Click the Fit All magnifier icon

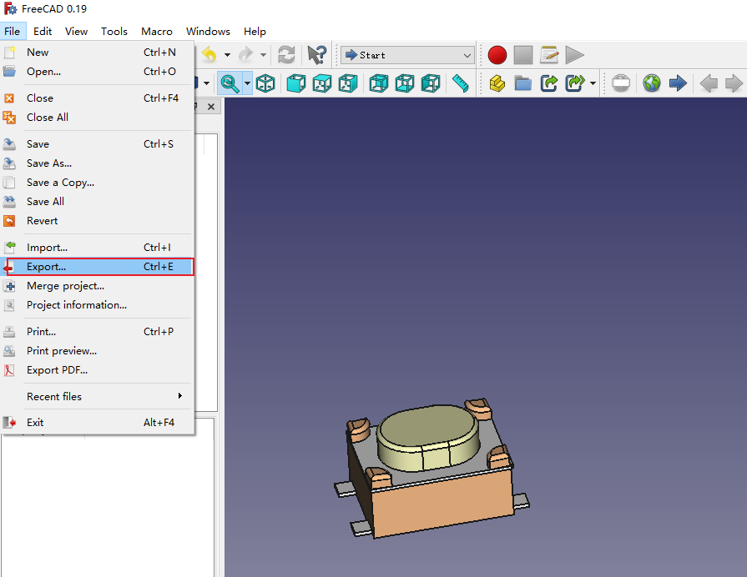click(x=230, y=83)
